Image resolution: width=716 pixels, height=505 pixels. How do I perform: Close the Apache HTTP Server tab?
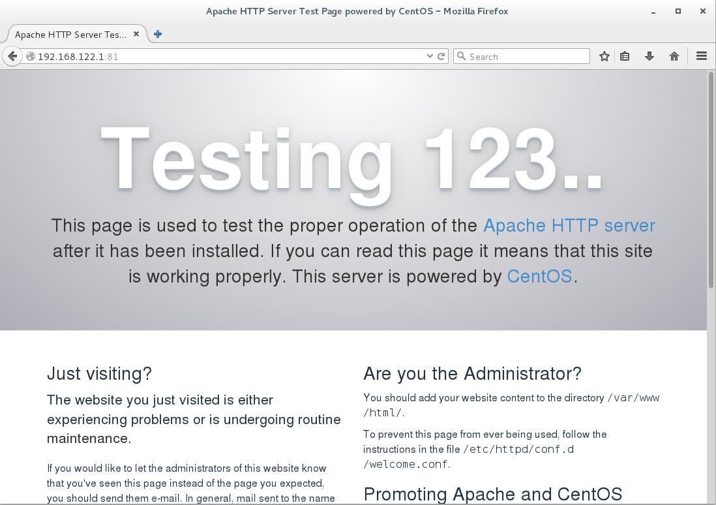pyautogui.click(x=136, y=34)
